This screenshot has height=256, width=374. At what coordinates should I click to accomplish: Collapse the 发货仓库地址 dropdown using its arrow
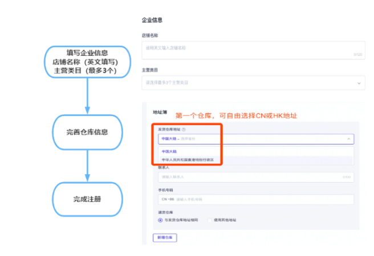tap(348, 138)
